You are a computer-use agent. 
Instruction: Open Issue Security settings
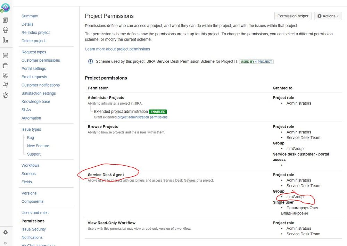click(34, 229)
